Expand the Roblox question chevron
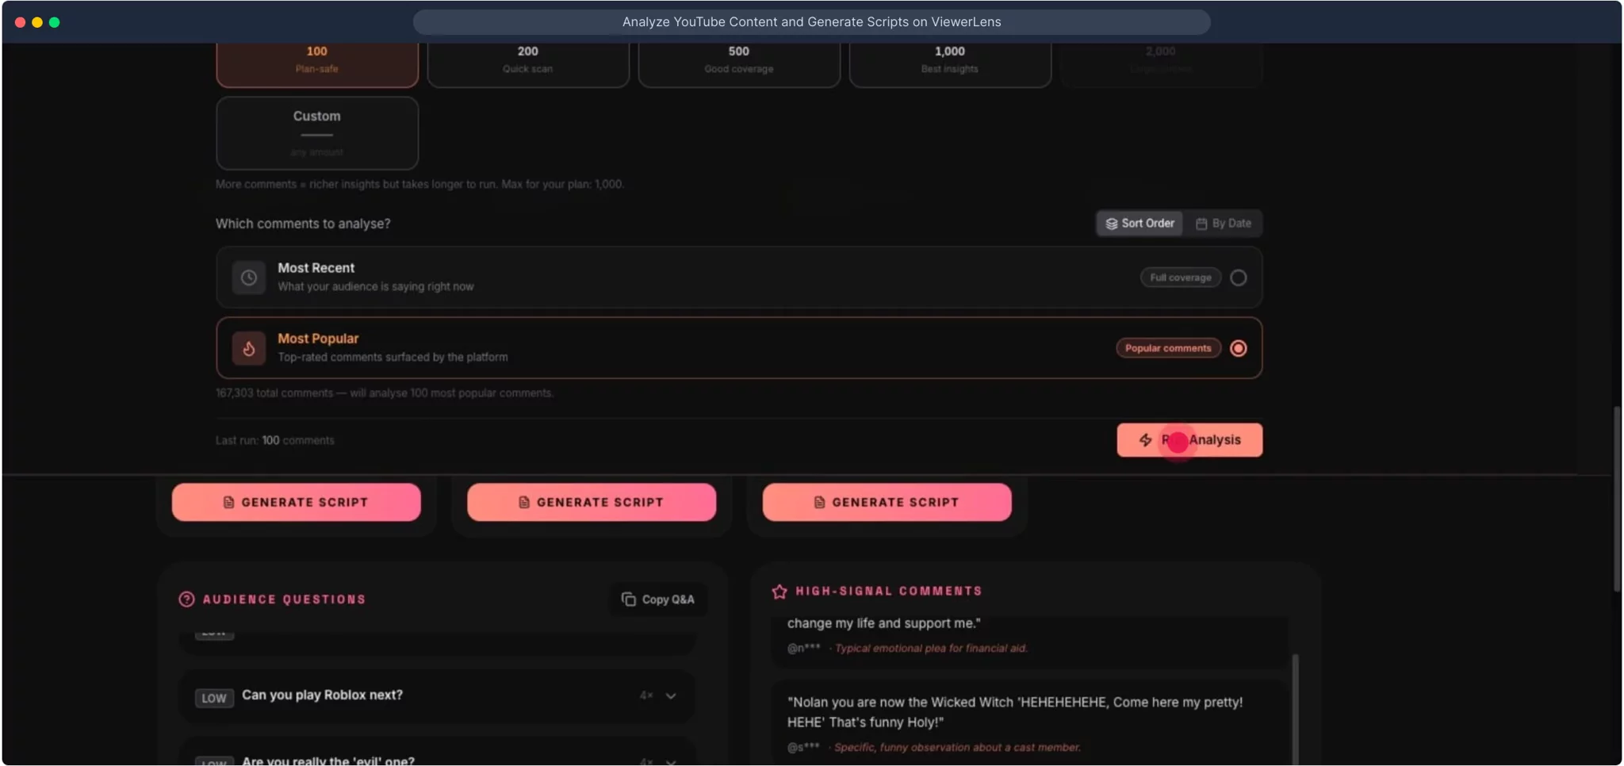 [x=671, y=696]
